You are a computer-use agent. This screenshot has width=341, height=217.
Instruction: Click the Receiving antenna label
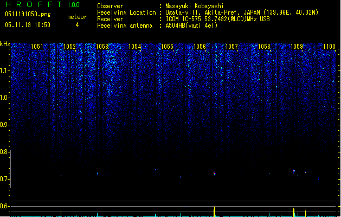(x=125, y=25)
